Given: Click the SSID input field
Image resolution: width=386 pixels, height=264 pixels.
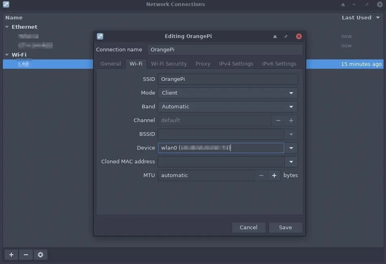Looking at the screenshot, I should tap(228, 79).
